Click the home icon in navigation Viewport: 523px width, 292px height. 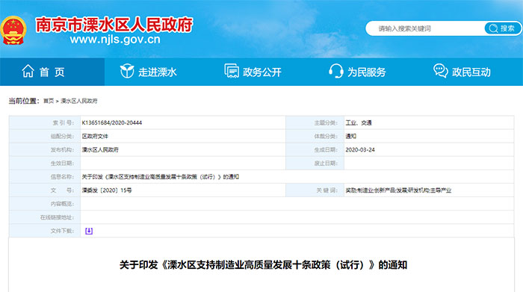[28, 71]
